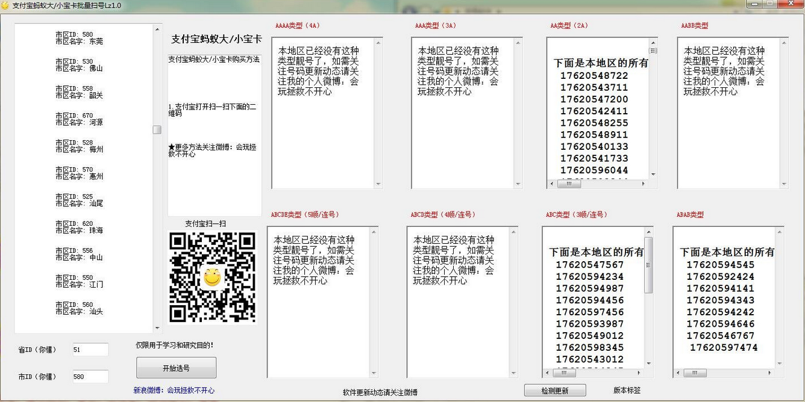Click the vertical scrollbar thumb of the AA list

coord(653,51)
